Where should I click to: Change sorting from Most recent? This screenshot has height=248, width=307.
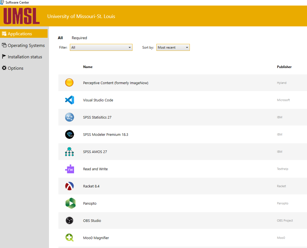(173, 47)
